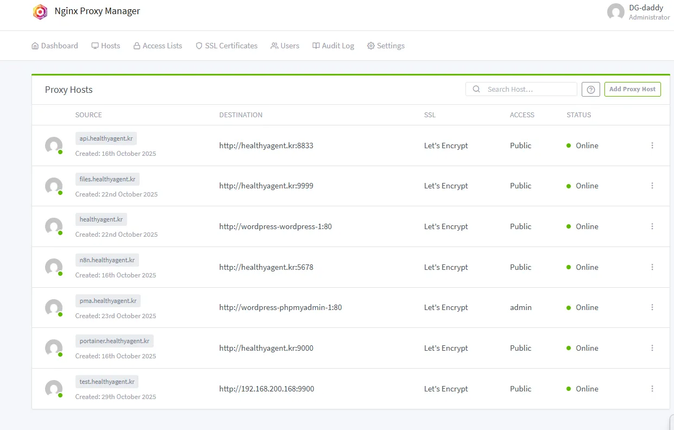Click 'Created: 23rd October 2025' text

[116, 316]
